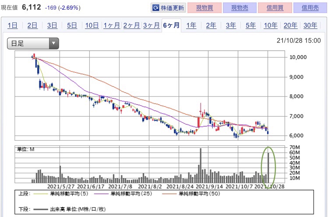Select the 30年 period tab
The image size is (328, 217).
310,25
